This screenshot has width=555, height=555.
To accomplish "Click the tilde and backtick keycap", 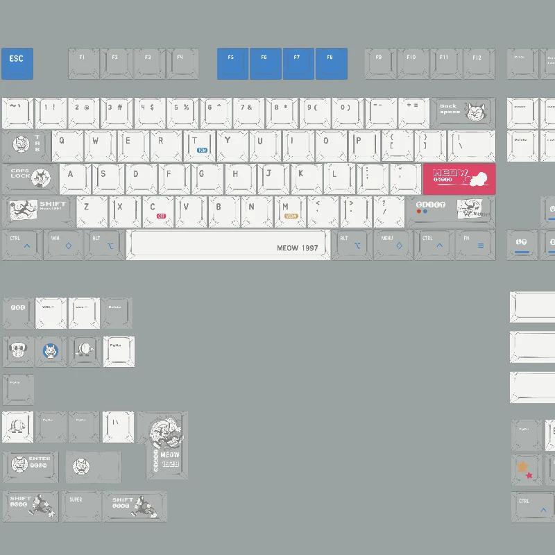I will point(18,113).
